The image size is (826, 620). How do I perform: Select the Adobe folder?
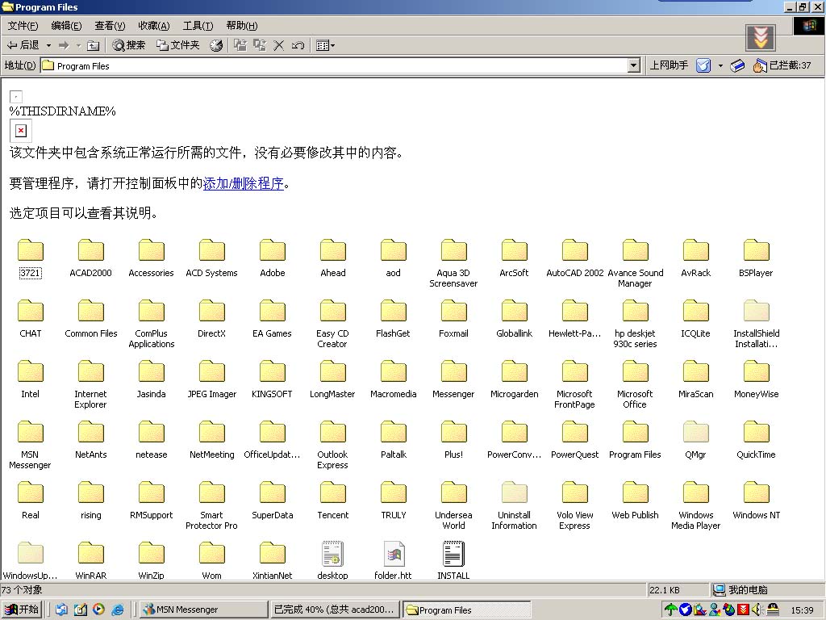(x=273, y=258)
